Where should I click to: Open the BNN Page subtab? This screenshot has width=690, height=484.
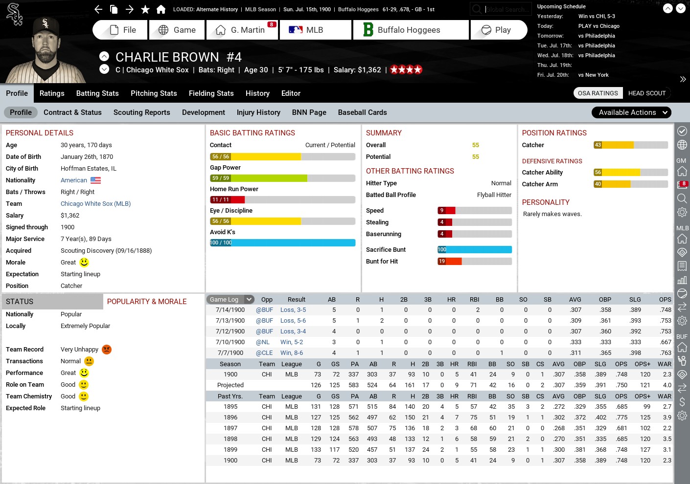pyautogui.click(x=309, y=112)
